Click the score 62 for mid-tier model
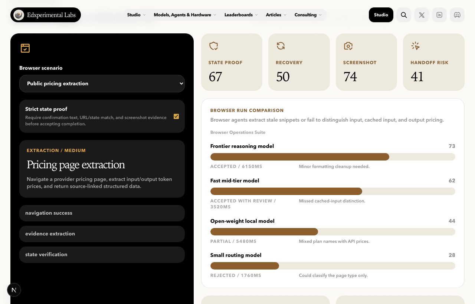Image resolution: width=475 pixels, height=304 pixels. [452, 181]
